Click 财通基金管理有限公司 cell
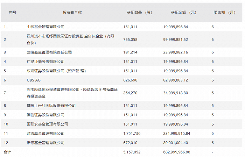245x157 pixels. pyautogui.click(x=45, y=134)
